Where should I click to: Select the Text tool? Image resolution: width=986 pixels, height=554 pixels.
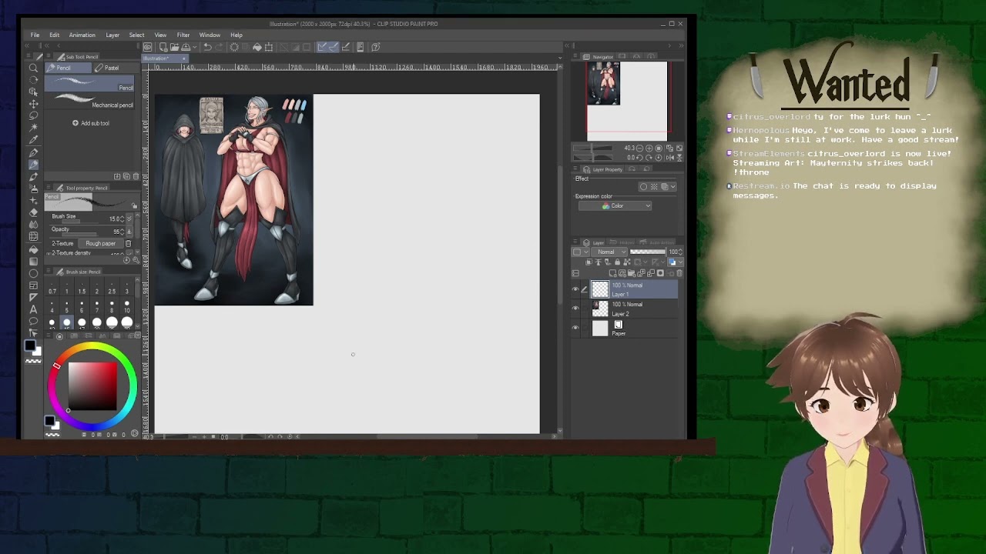click(33, 309)
